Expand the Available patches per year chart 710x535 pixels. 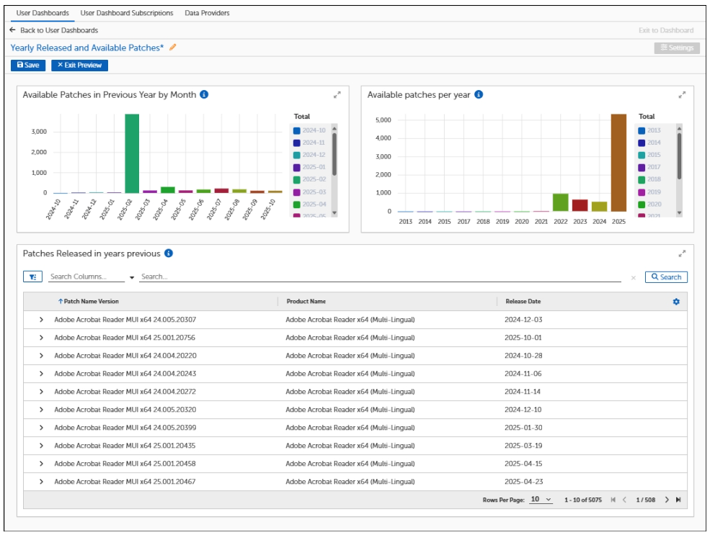[x=682, y=95]
